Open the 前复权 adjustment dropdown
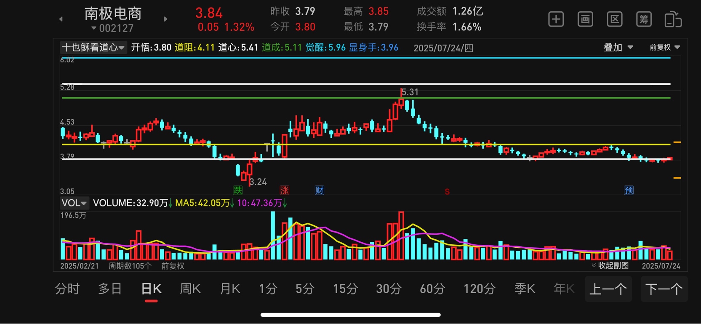 click(665, 48)
